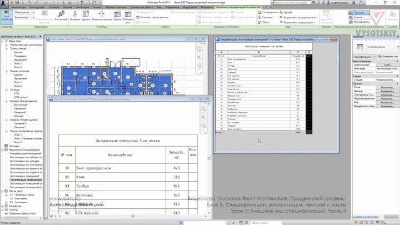
Task: Collapse Планы потолков tree node
Action: click(x=6, y=71)
